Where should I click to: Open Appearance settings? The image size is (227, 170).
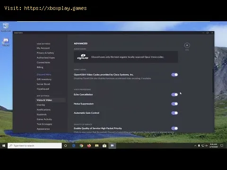click(43, 129)
